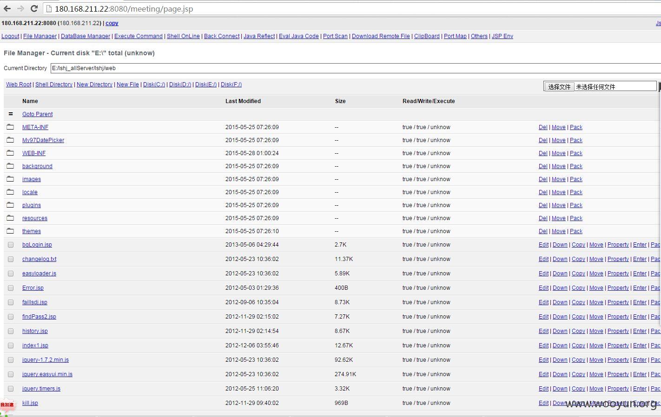Image resolution: width=661 pixels, height=417 pixels.
Task: Click the choose file button (选择文件)
Action: 559,87
